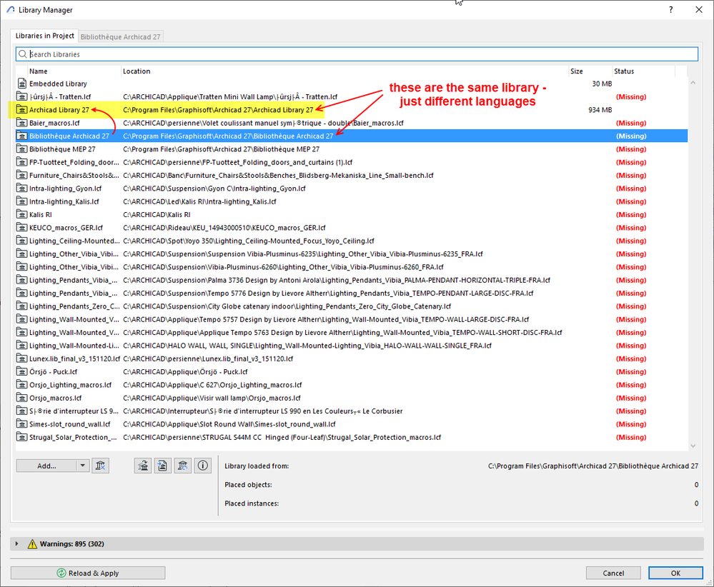The height and width of the screenshot is (587, 714).
Task: Click the icon beside Lunex.lib_final_v3_151120.lcf
Action: click(x=22, y=358)
